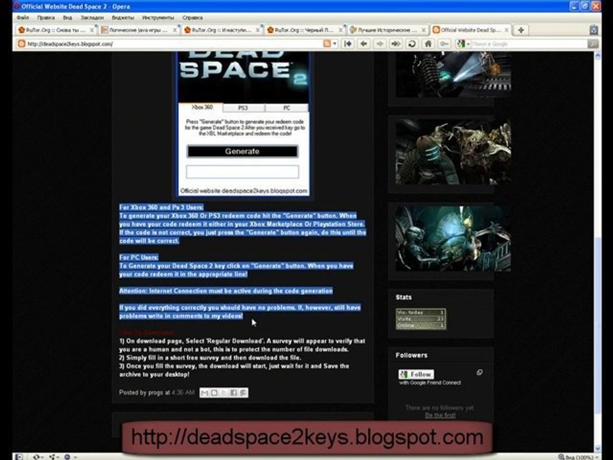Click the Dead Space 2 logo image
The height and width of the screenshot is (460, 613).
243,77
